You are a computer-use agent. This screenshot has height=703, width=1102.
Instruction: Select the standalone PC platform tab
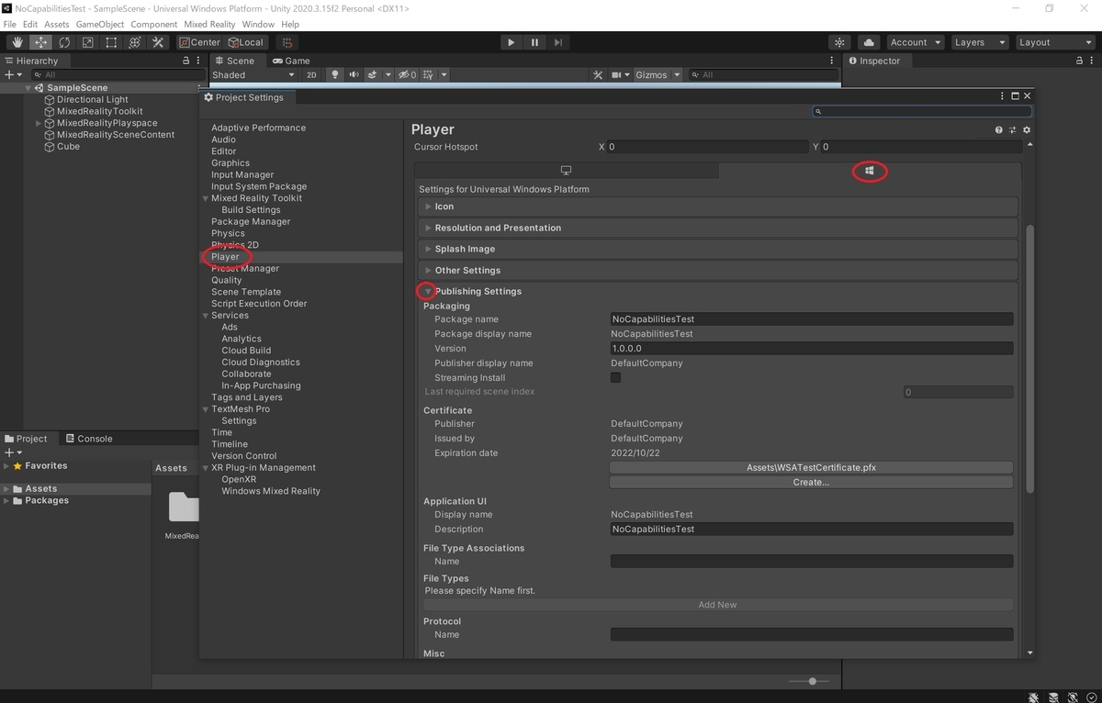(x=566, y=171)
